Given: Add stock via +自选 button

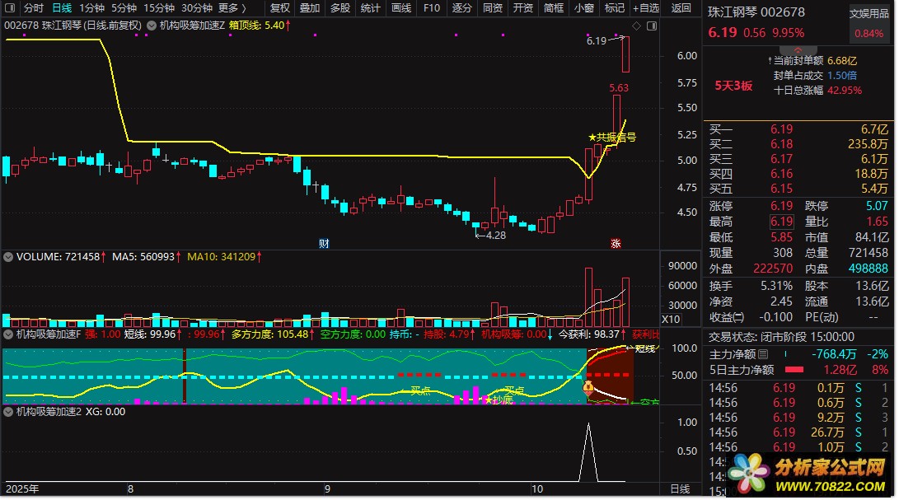Looking at the screenshot, I should coord(645,8).
